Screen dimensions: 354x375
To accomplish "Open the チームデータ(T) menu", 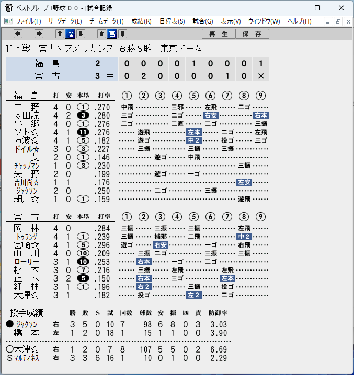I will point(107,21).
